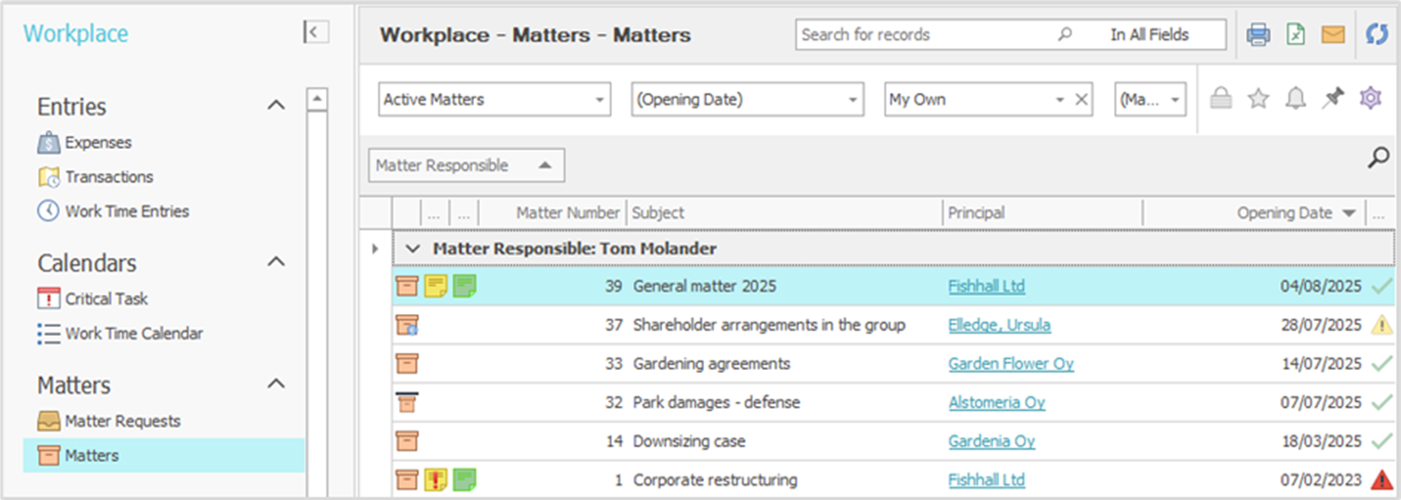The width and height of the screenshot is (1401, 500).
Task: Export records with the Excel icon
Action: click(1296, 35)
